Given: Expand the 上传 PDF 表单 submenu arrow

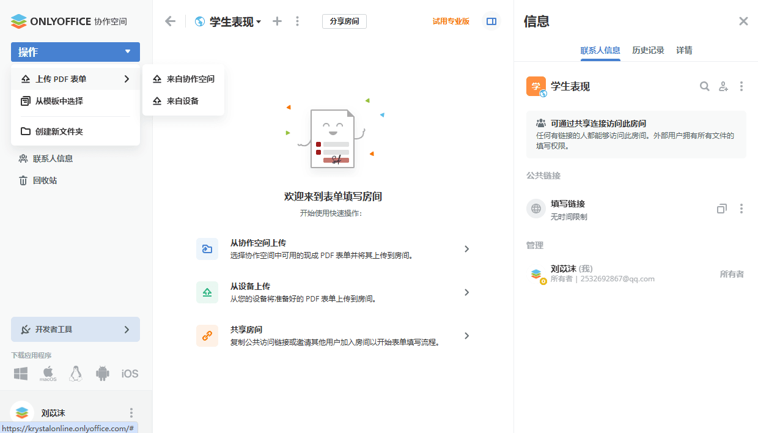Looking at the screenshot, I should click(x=127, y=79).
